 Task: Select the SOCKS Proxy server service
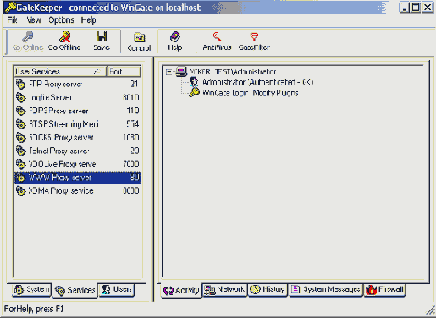(x=77, y=138)
